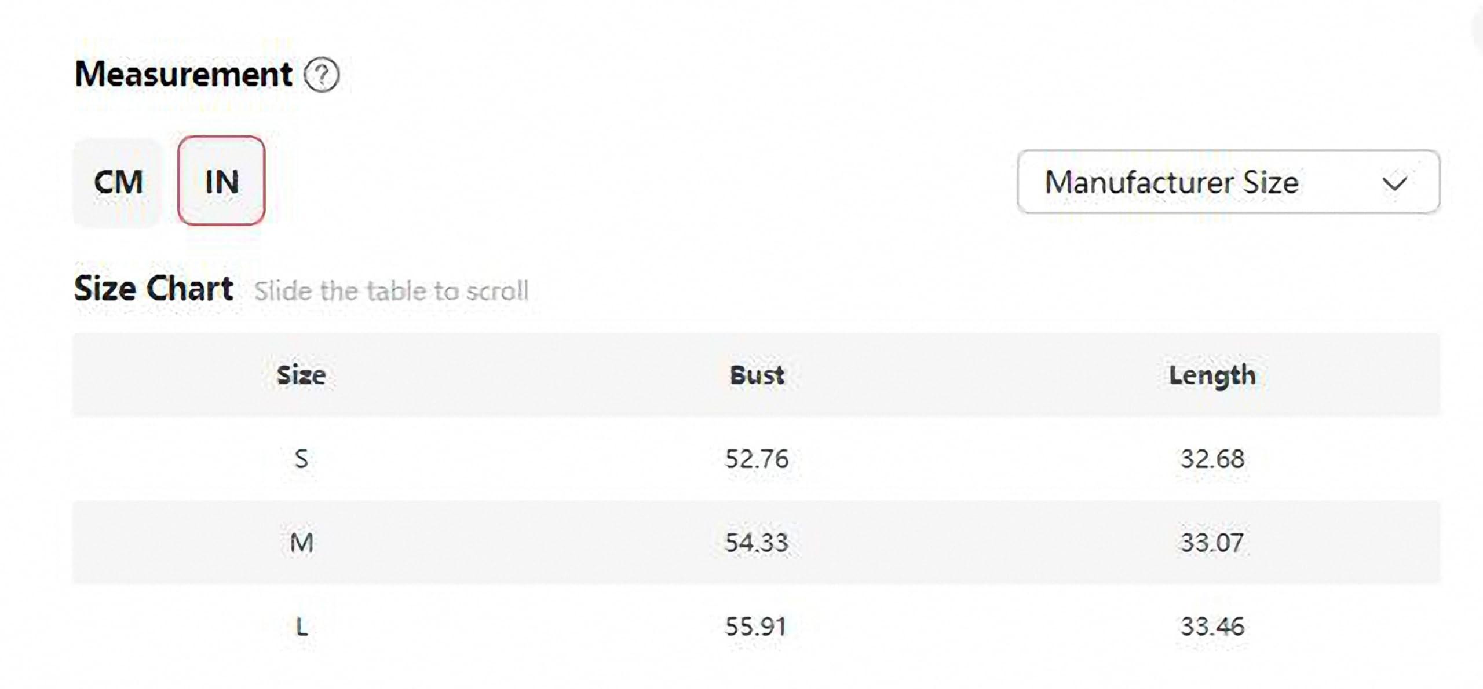This screenshot has height=689, width=1483.
Task: Click bust value 55.91
Action: (x=756, y=627)
